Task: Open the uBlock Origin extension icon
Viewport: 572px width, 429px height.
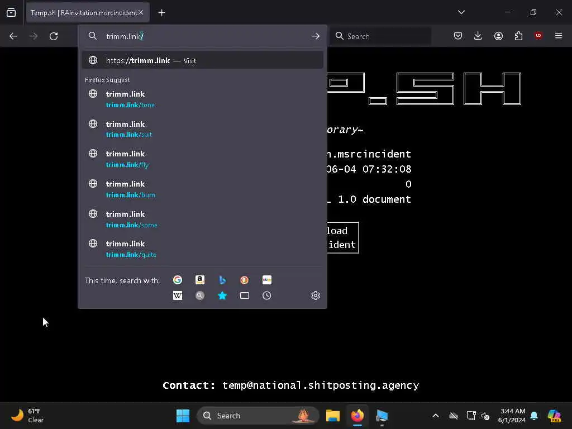Action: [x=538, y=35]
